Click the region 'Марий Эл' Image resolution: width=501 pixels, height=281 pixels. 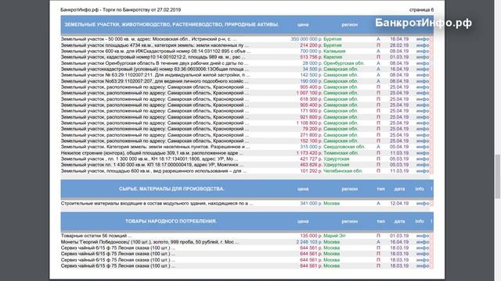(x=334, y=236)
